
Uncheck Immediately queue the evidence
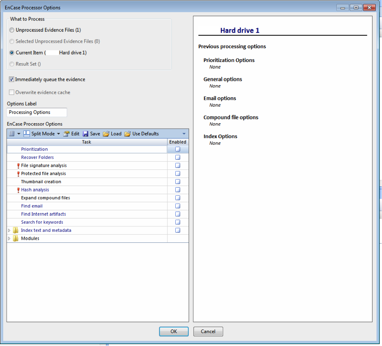tap(11, 79)
